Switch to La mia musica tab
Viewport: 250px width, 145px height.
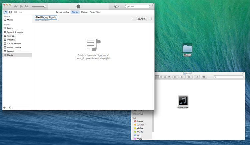tap(62, 12)
